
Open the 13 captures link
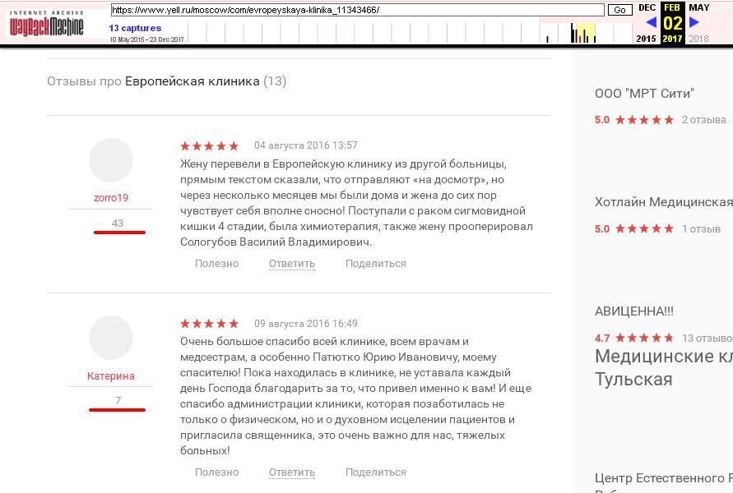coord(135,28)
